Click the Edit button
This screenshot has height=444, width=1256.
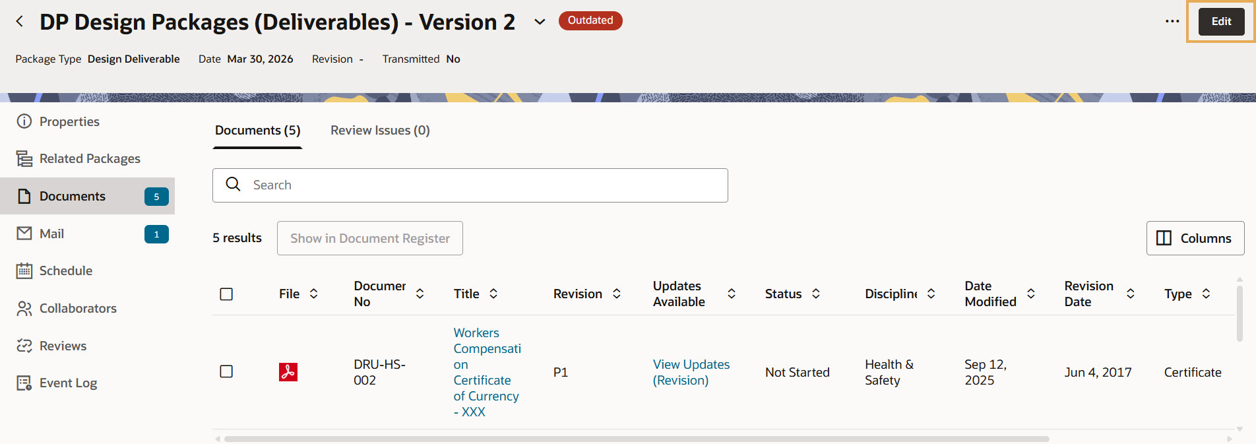[x=1221, y=22]
